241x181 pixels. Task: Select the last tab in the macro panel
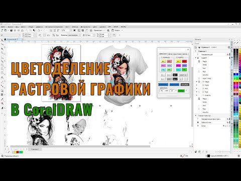coord(185,54)
